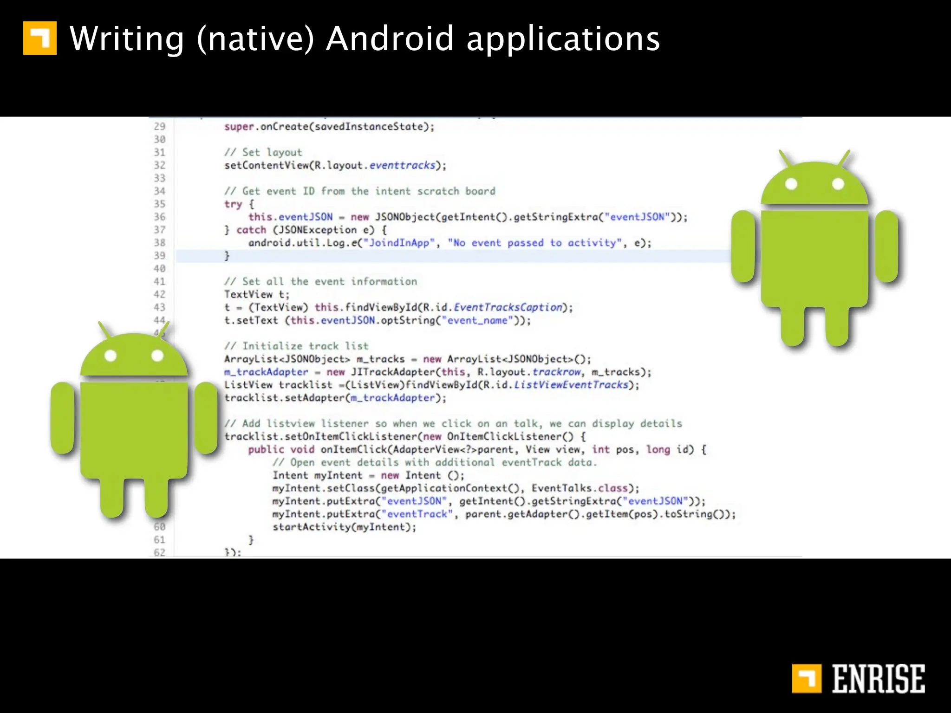Screen dimensions: 951x713
Task: Click the comment "// Set layout"
Action: coord(263,152)
